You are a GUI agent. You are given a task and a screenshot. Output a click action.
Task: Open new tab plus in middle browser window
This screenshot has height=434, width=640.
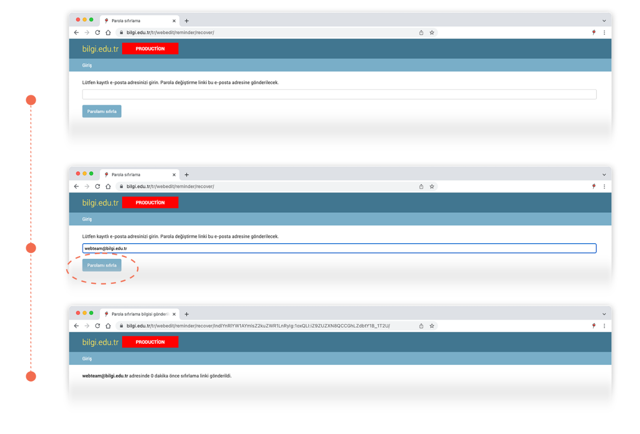click(187, 175)
